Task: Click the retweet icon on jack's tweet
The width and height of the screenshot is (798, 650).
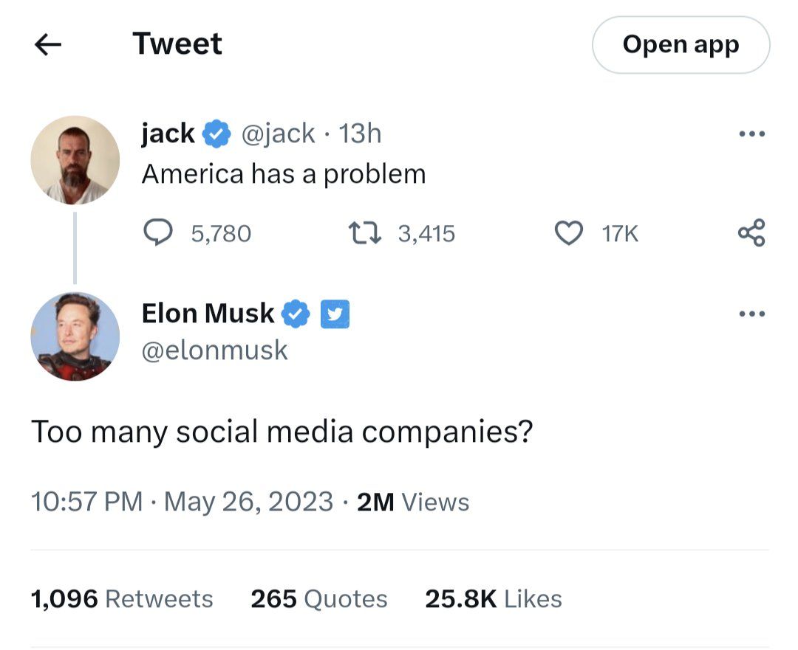Action: pos(364,233)
